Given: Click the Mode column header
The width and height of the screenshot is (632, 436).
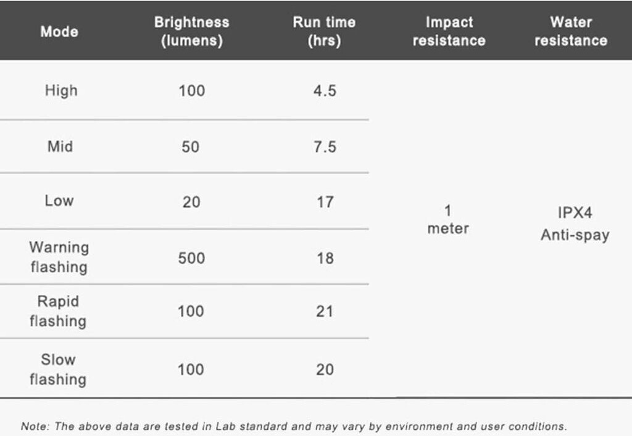Looking at the screenshot, I should 59,31.
